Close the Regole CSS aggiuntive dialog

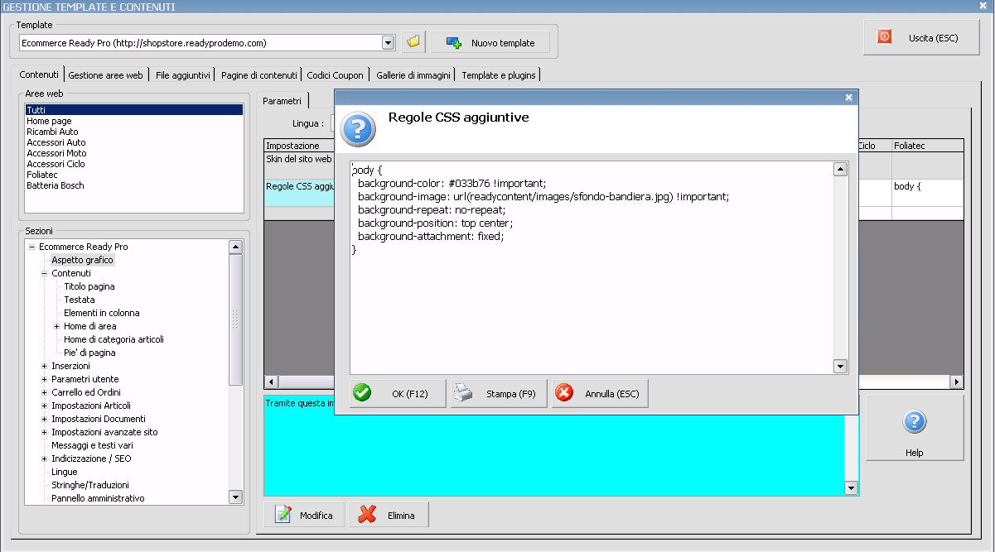[x=848, y=97]
